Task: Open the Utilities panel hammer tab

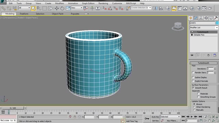Action: tap(216, 18)
